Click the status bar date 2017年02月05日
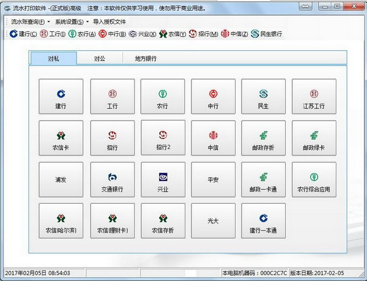Screen dimensions: 367x281 pos(26,273)
